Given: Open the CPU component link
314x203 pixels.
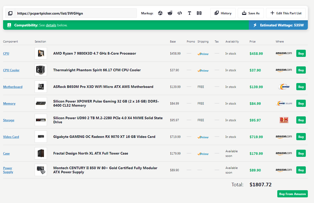Looking at the screenshot, I should point(6,54).
